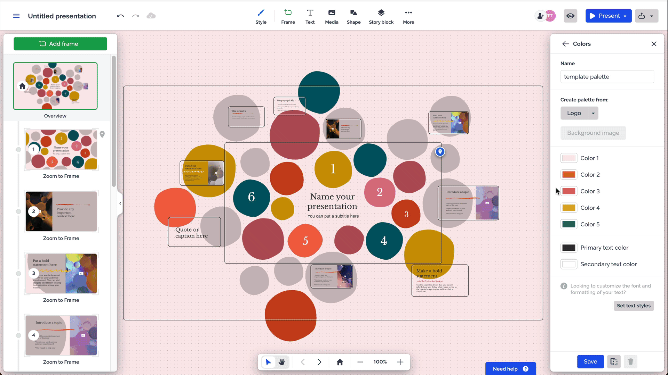Collapse the left frames sidebar
Image resolution: width=668 pixels, height=375 pixels.
pos(120,203)
